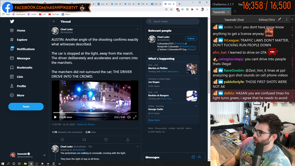The height and width of the screenshot is (166, 295).
Task: Click the Twitter bird logo
Action: point(12,21)
